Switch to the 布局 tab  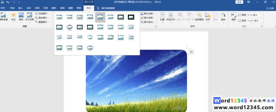coord(37,8)
